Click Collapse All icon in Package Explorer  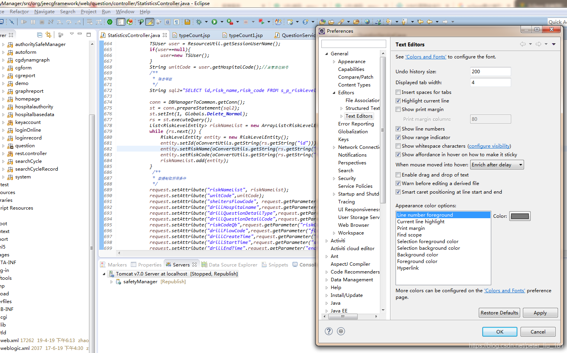[39, 35]
